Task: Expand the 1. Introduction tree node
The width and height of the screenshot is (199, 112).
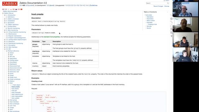Action: click(x=5, y=15)
